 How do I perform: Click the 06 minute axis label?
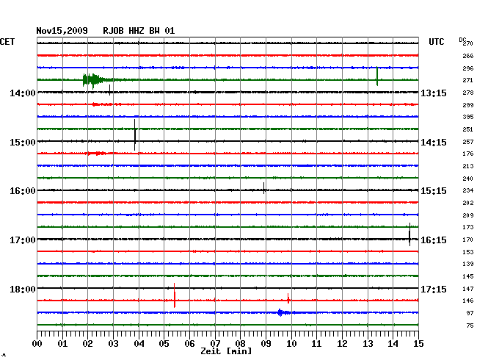click(x=189, y=343)
